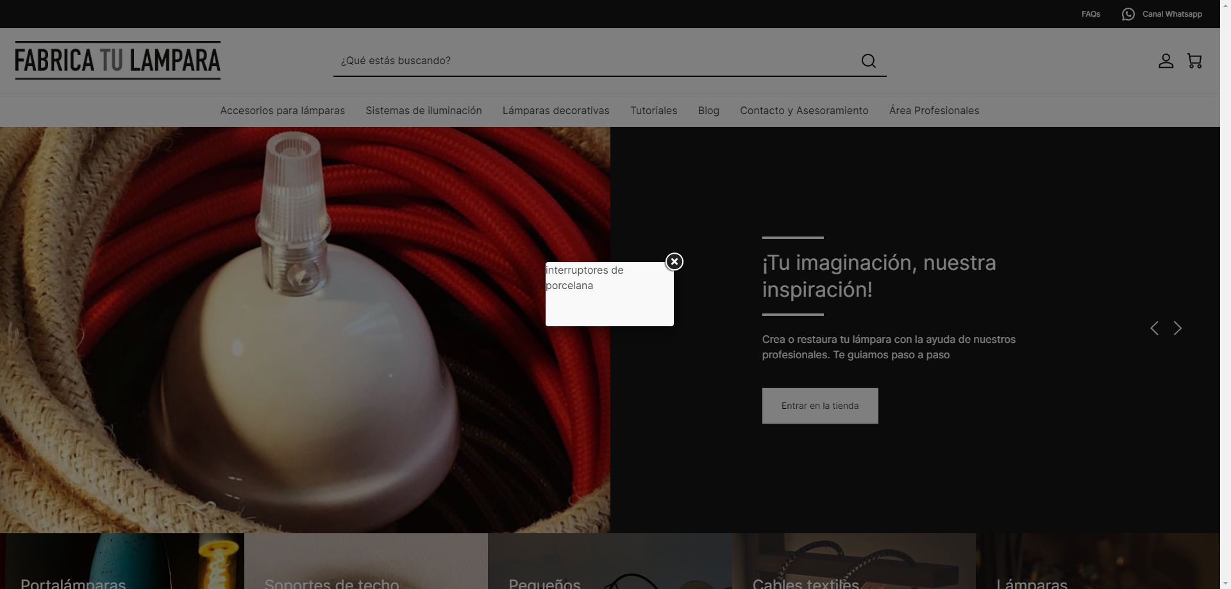Close the interruptores de porcelana popup

[x=674, y=261]
